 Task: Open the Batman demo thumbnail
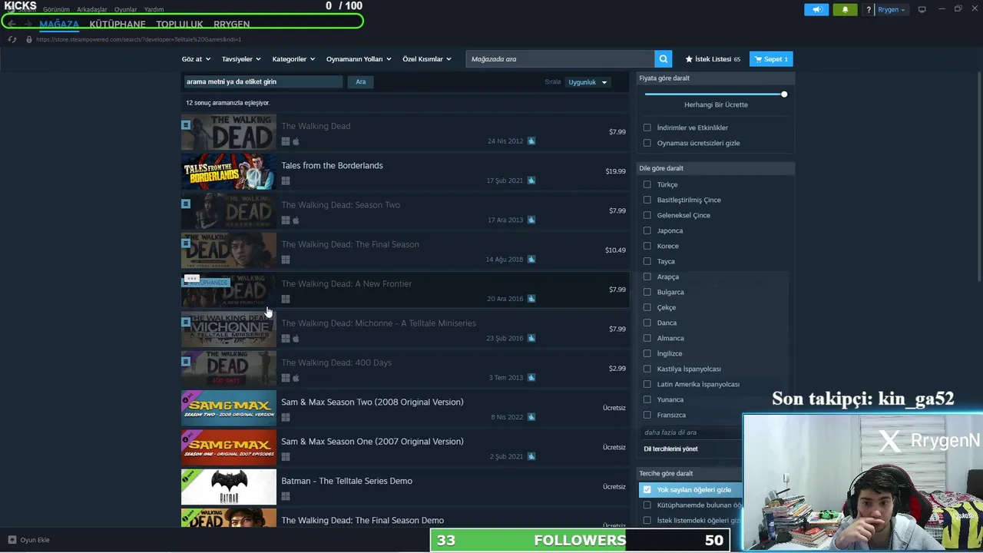(229, 487)
